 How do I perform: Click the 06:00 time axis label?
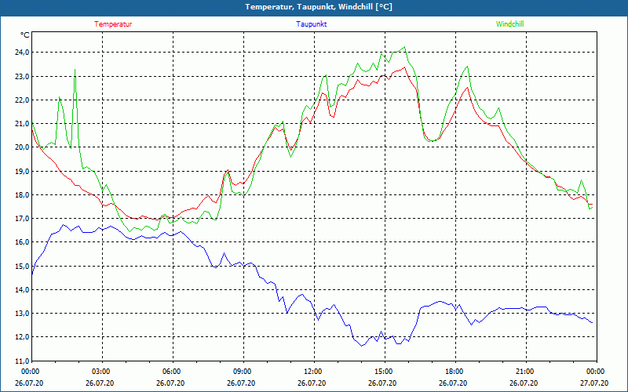click(173, 372)
